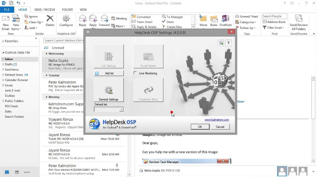Click the Forward icon in ribbon
The image size is (317, 177).
tap(104, 18)
